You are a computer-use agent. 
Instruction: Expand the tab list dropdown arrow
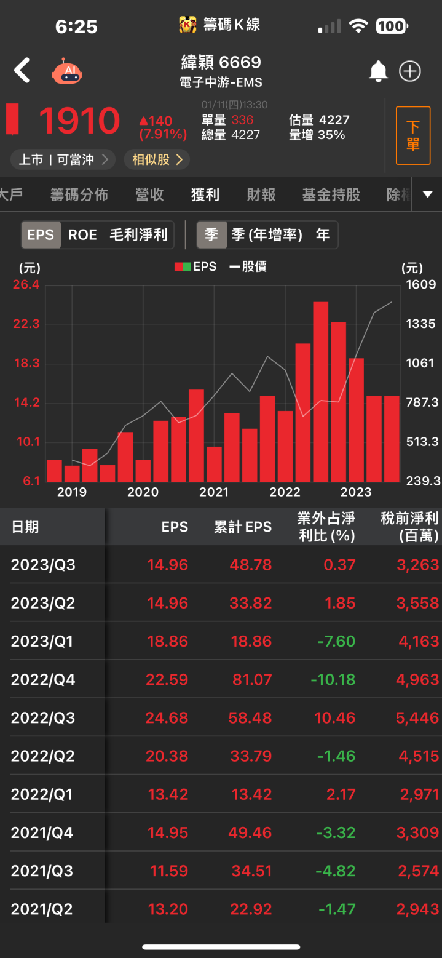(428, 195)
